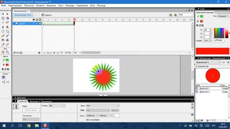Open the library document dropdown Безымянный-1
Image resolution: width=230 pixels, height=129 pixels.
[208, 62]
